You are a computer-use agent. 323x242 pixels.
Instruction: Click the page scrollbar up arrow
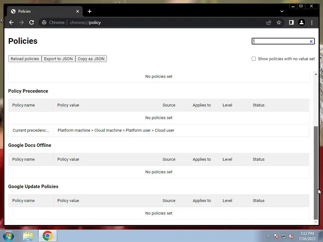(316, 74)
